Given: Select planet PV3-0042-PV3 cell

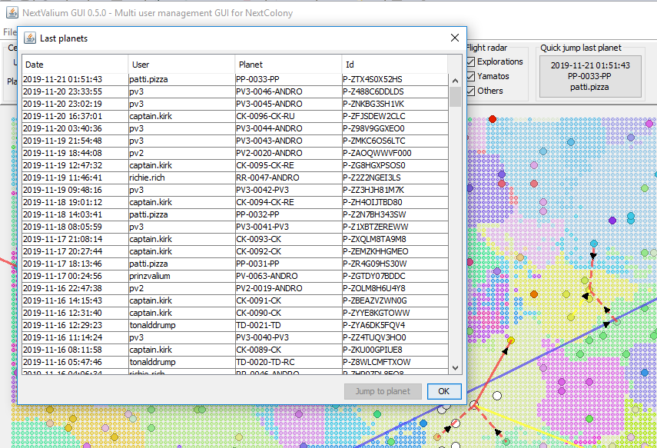Looking at the screenshot, I should pos(288,190).
